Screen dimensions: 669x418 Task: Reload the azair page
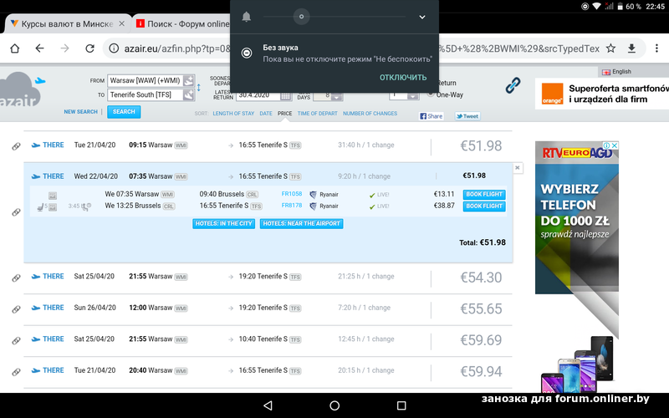point(89,48)
